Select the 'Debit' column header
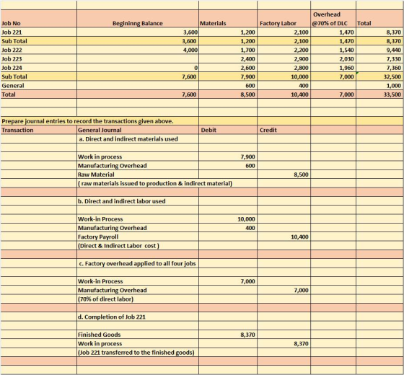The height and width of the screenshot is (375, 404). tap(228, 130)
